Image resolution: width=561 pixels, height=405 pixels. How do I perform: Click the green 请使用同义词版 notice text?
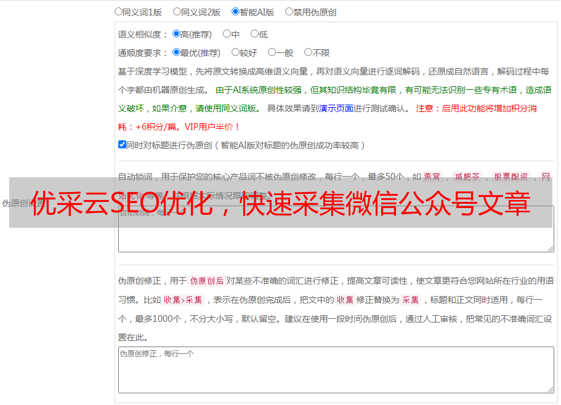pos(228,108)
